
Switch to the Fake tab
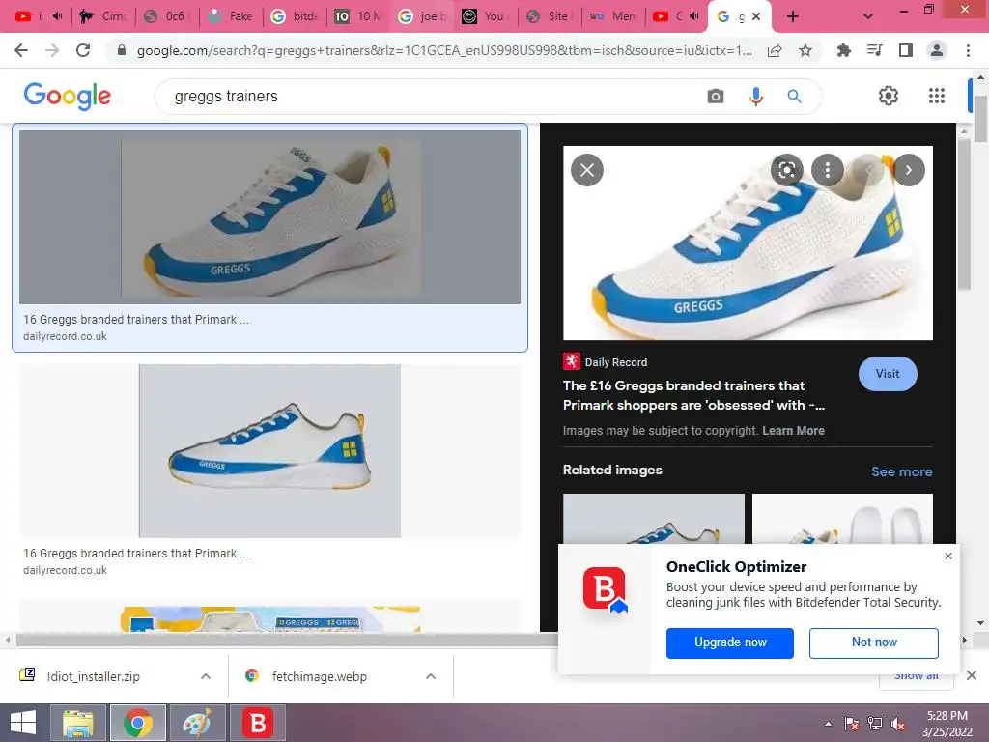[x=230, y=16]
